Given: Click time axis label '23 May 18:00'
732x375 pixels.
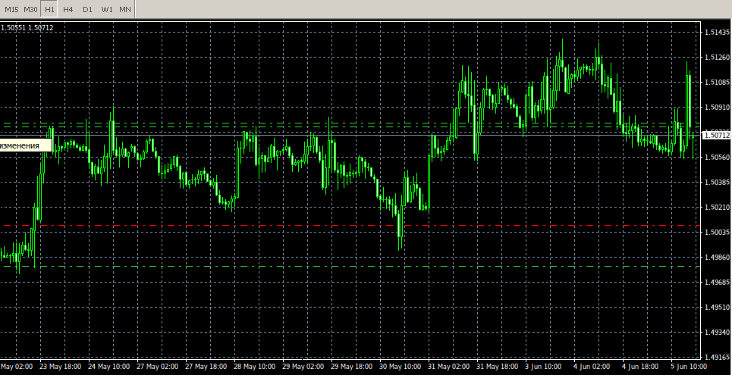Looking at the screenshot, I should (x=61, y=367).
